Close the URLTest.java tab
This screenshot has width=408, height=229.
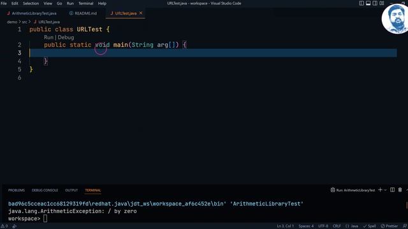click(x=141, y=13)
